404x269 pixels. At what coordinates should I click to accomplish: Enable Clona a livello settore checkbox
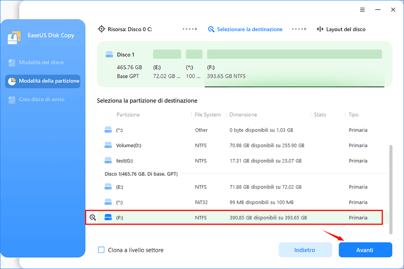point(101,250)
